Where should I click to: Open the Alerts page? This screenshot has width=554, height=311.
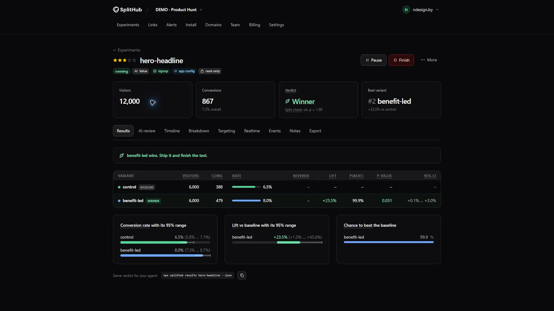click(171, 25)
